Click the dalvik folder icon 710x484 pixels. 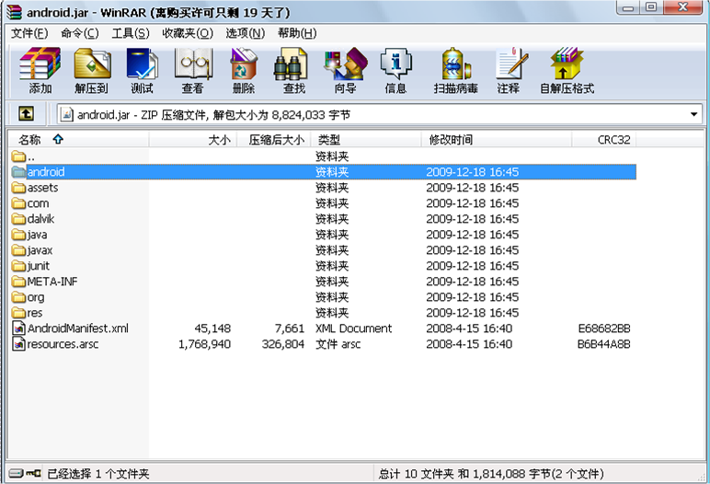point(18,219)
